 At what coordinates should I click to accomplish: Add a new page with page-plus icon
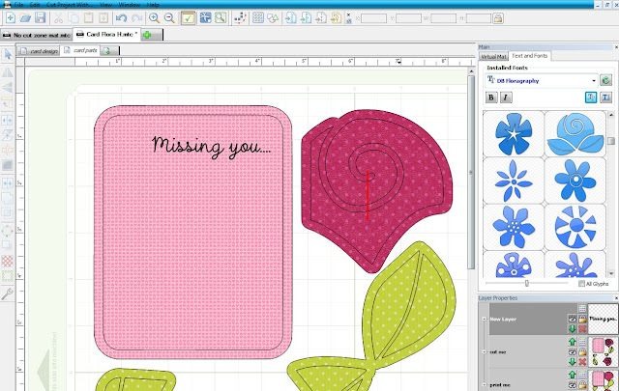106,51
